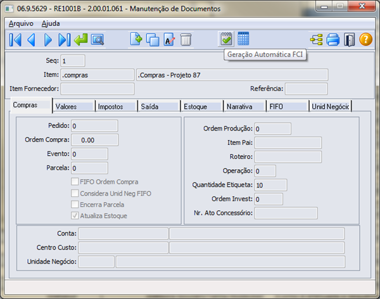
Task: Click the Centro Custo code field
Action: [x=123, y=248]
